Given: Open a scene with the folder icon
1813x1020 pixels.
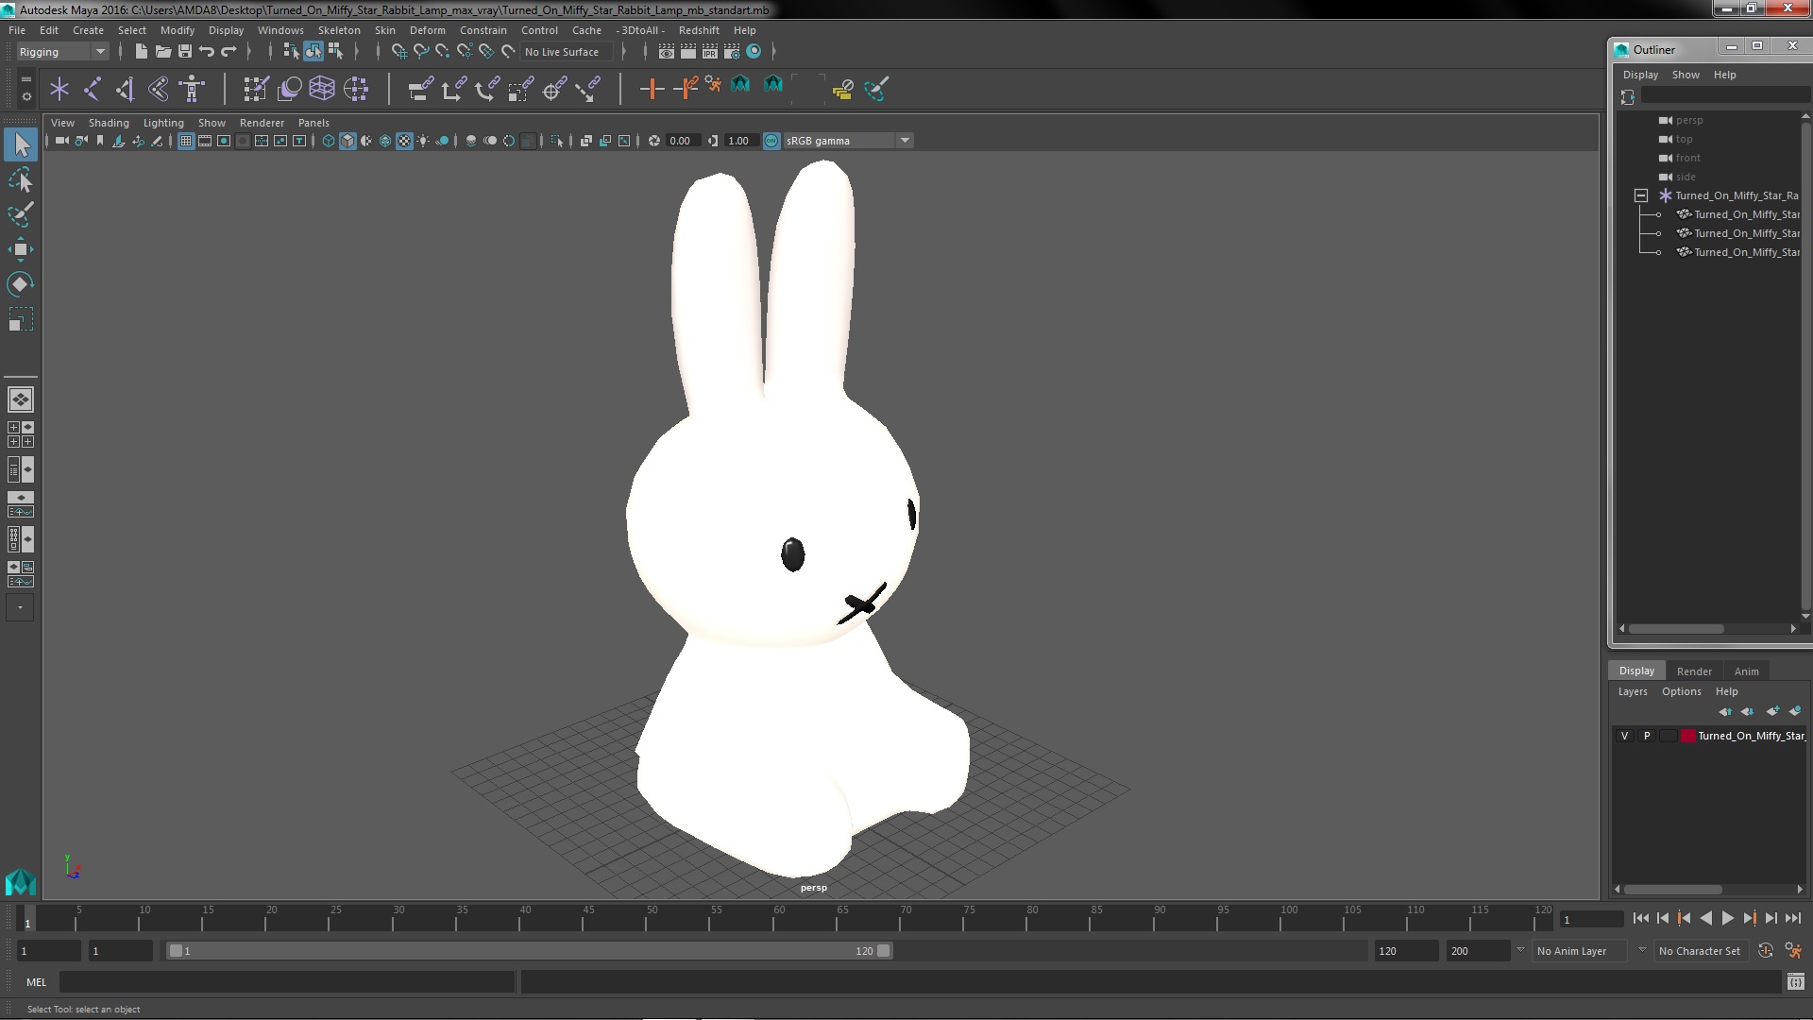Looking at the screenshot, I should click(162, 51).
